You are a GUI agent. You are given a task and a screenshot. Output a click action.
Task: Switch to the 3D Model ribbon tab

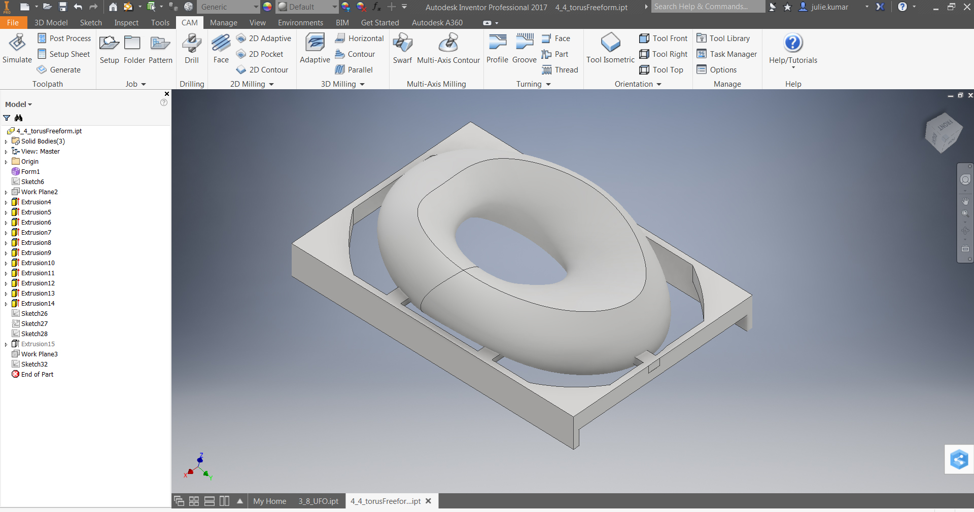pyautogui.click(x=51, y=23)
